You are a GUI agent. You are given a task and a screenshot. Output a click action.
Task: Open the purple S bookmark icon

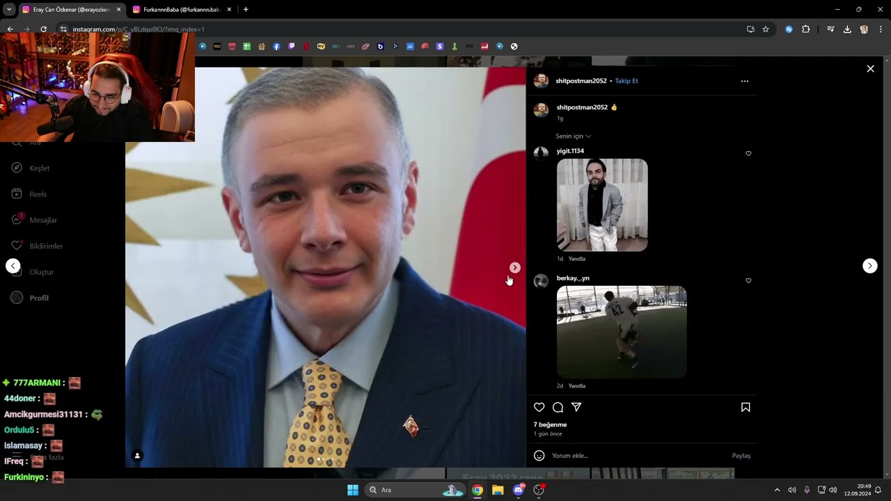coord(440,47)
